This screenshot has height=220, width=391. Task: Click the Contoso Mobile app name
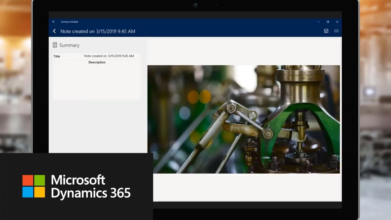69,22
